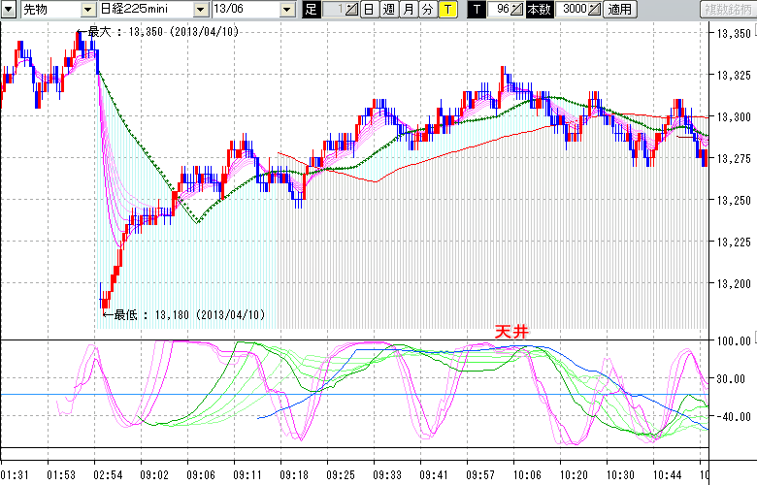The width and height of the screenshot is (757, 485).
Task: Toggle the yellow T tick button
Action: click(446, 10)
